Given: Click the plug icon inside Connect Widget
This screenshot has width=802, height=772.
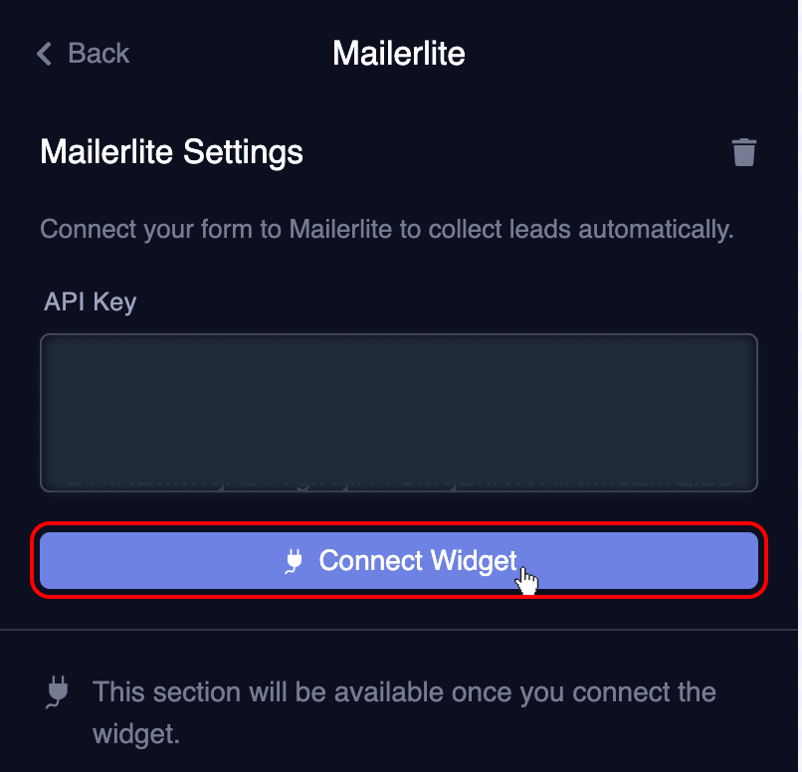Looking at the screenshot, I should point(294,561).
